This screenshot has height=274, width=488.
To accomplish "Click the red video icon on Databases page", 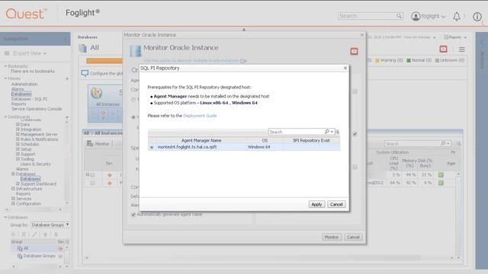I will (443, 49).
